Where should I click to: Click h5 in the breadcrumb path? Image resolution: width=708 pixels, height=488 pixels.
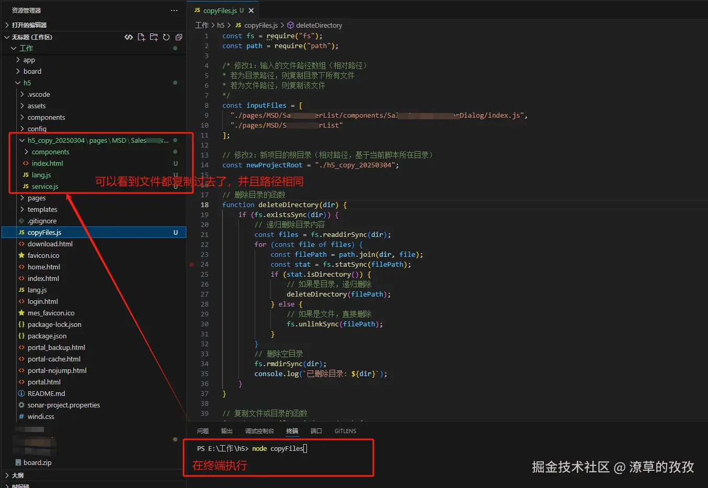coord(221,25)
